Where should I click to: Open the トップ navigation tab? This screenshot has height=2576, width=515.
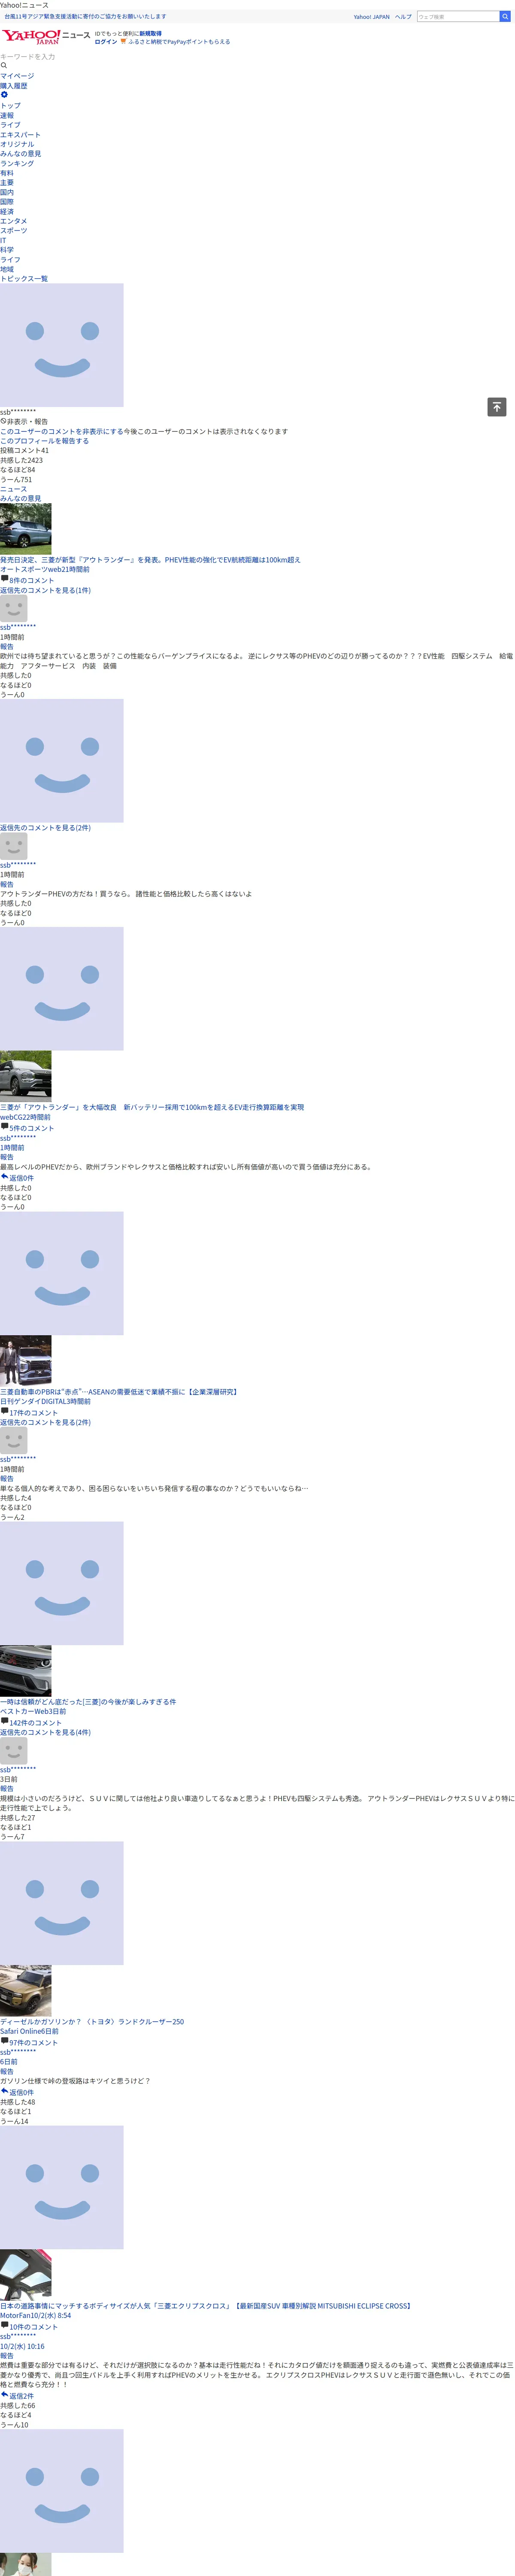point(10,105)
